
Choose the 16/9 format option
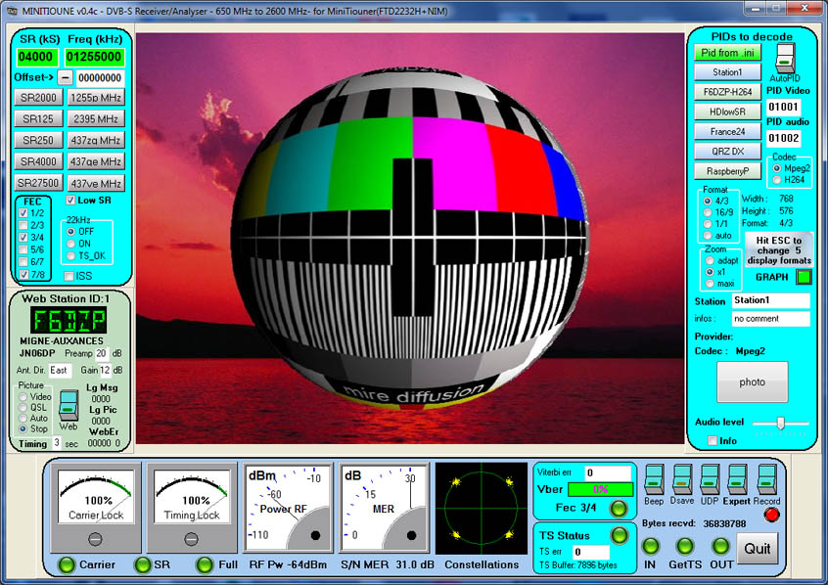(x=709, y=211)
